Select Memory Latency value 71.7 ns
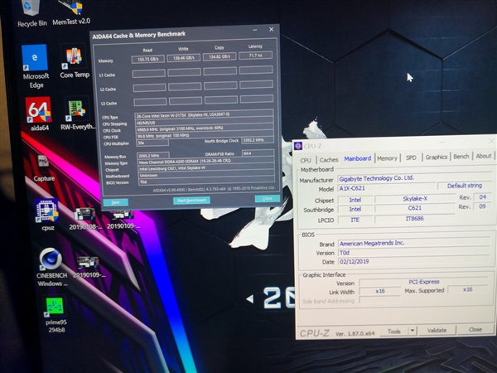The width and height of the screenshot is (497, 373). 255,56
